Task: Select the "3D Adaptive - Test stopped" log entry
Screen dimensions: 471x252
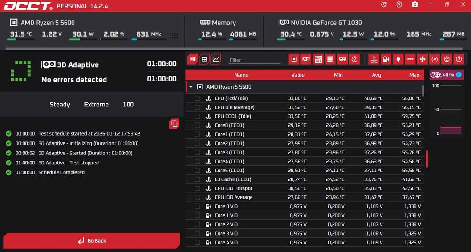Action: coord(68,163)
